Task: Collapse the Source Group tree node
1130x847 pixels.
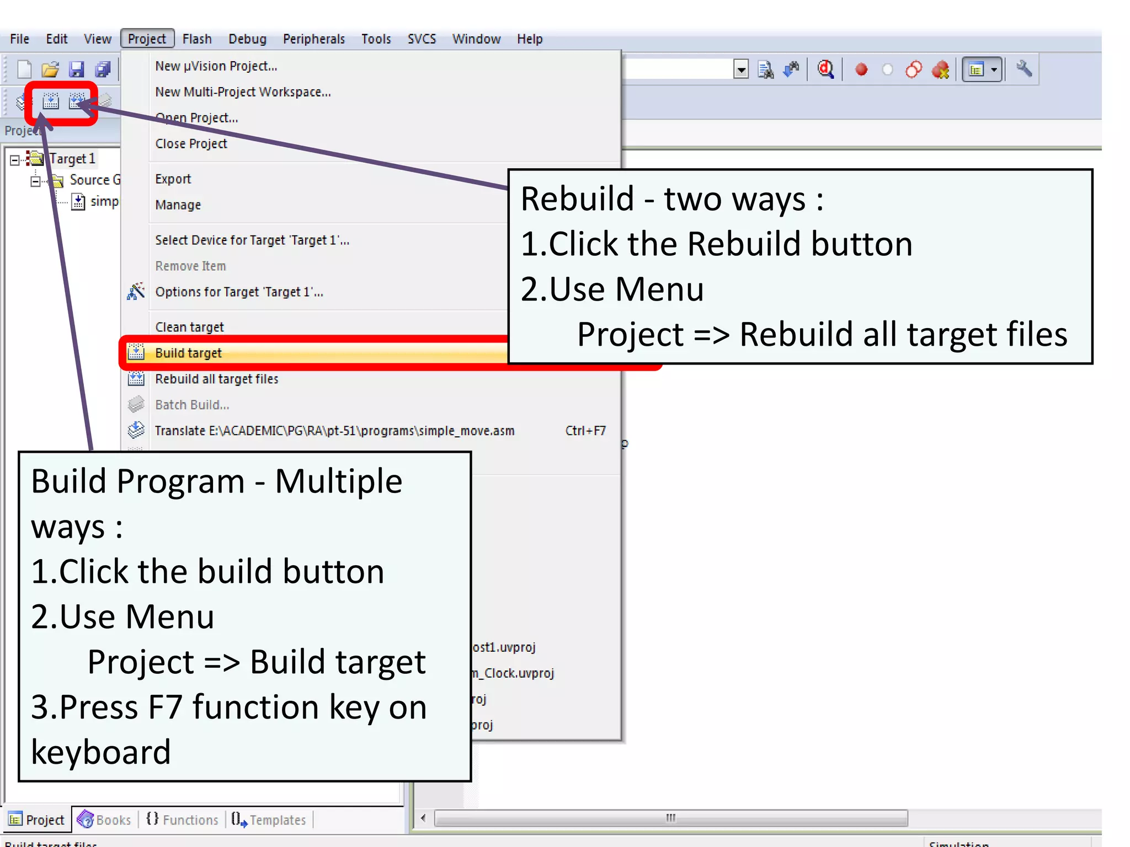Action: (x=36, y=181)
